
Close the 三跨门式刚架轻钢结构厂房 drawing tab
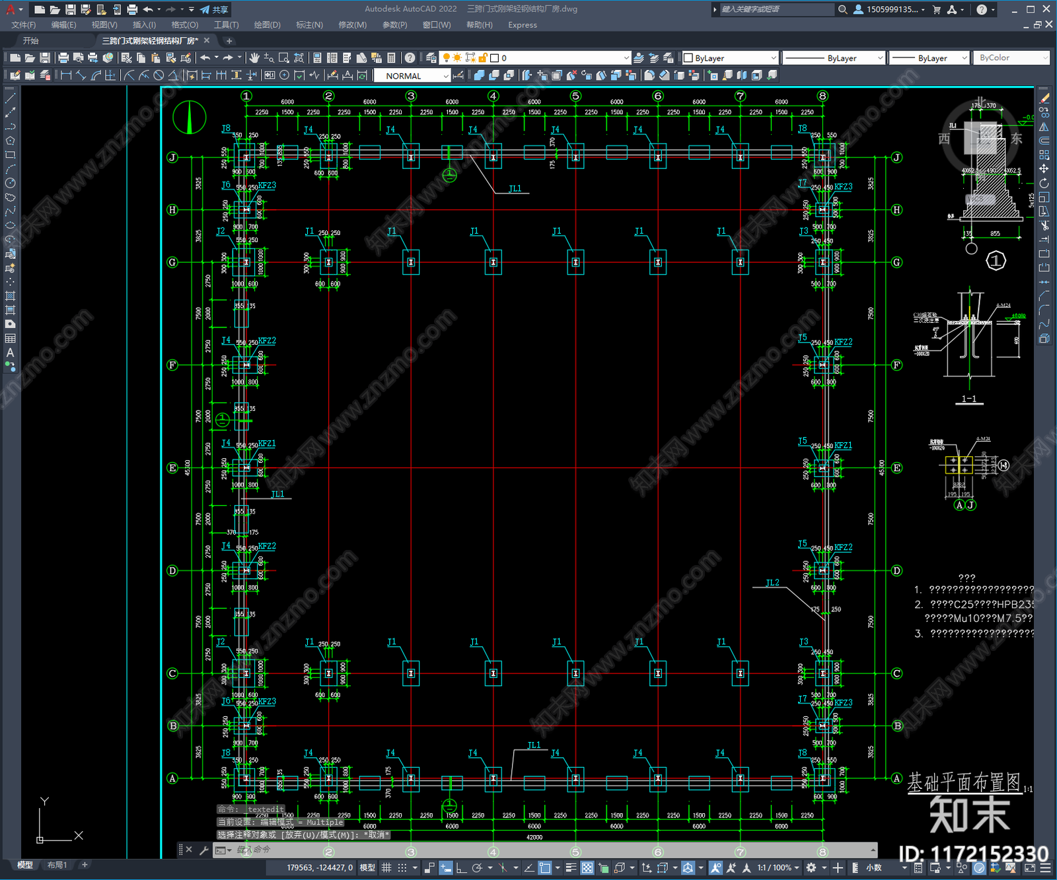point(207,41)
